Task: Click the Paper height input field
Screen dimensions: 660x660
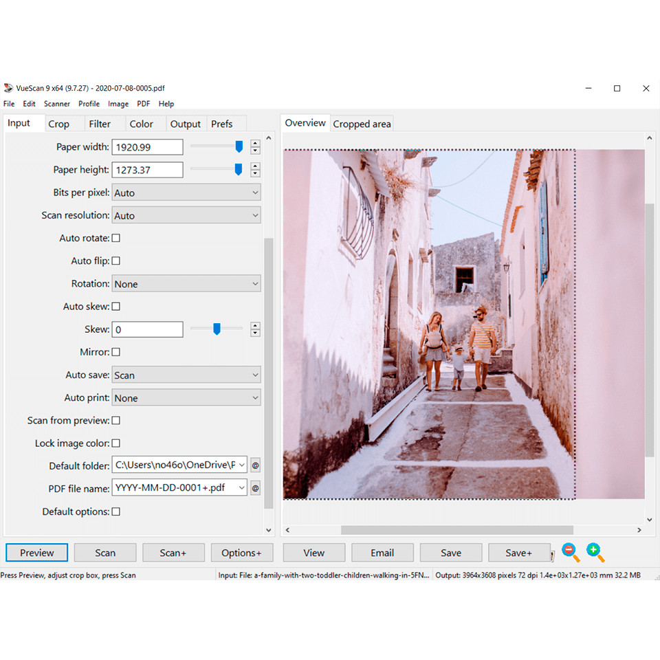Action: point(148,170)
